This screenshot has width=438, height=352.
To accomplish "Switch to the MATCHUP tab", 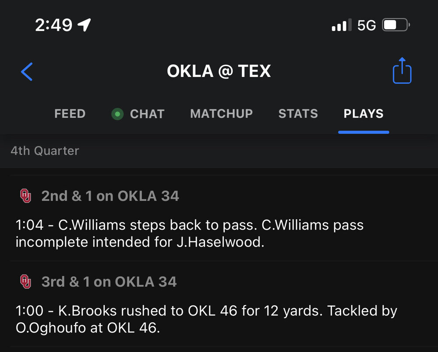I will (221, 114).
